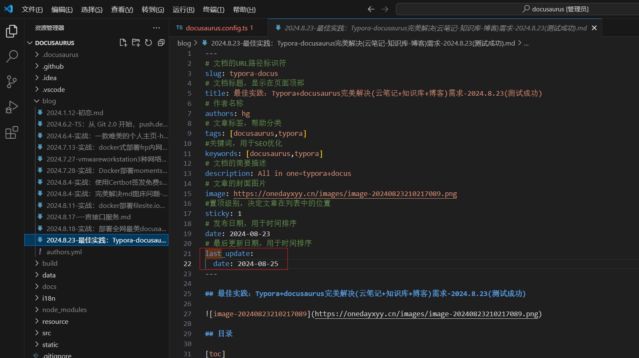
Task: Click the .gitignore file icon
Action: click(36, 355)
